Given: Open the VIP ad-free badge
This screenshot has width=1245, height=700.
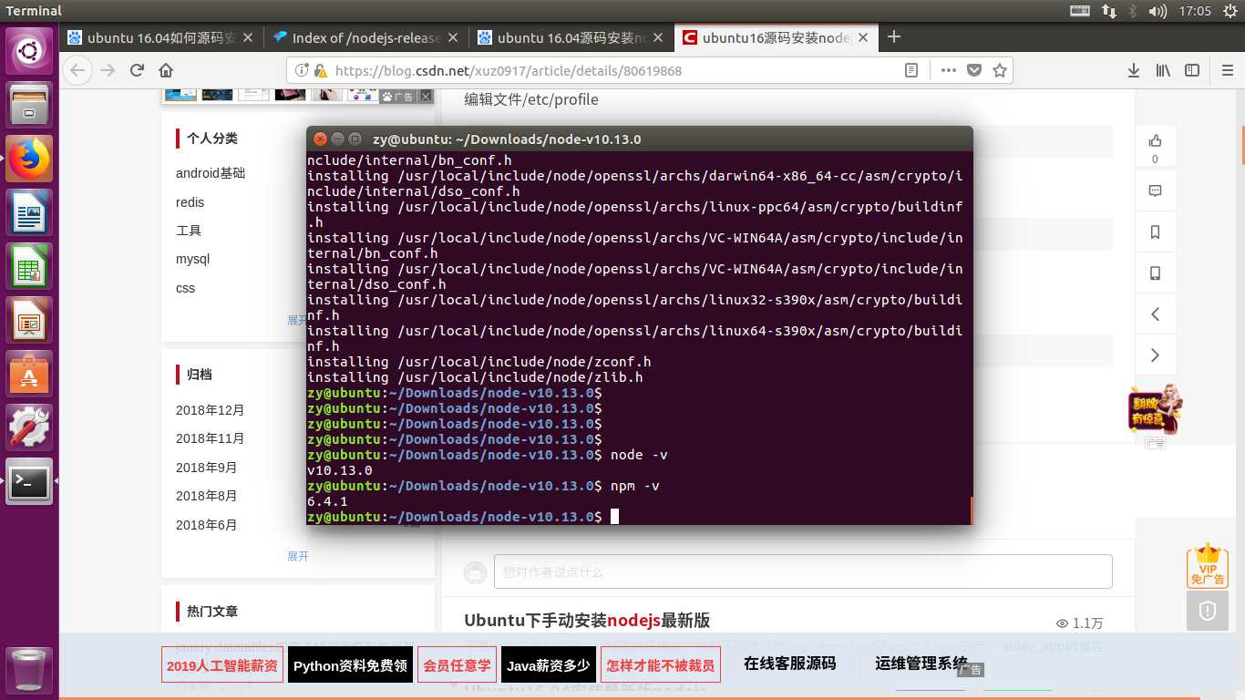Looking at the screenshot, I should 1208,566.
